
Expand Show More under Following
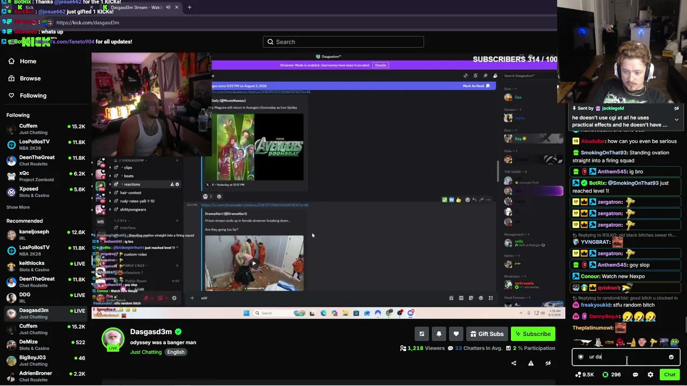click(x=18, y=207)
